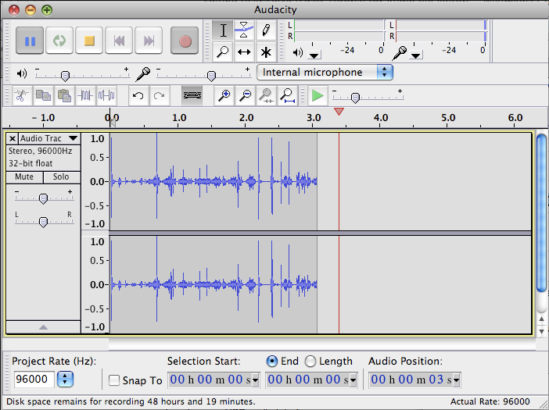The image size is (549, 410).
Task: Open Selection Start format dropdown arrow
Action: pos(256,380)
